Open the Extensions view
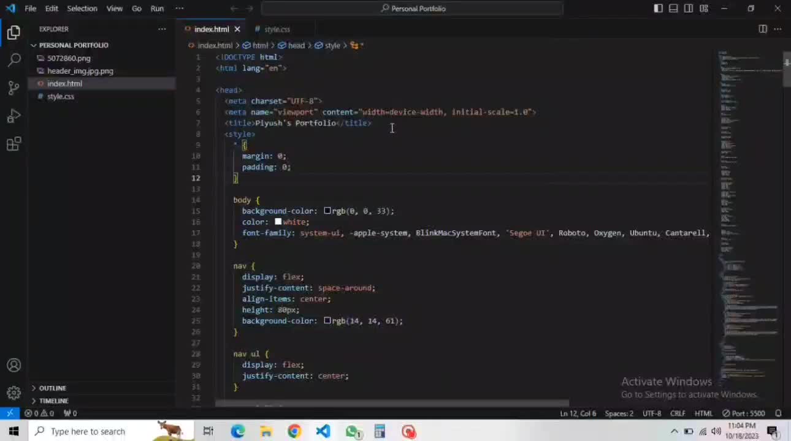The image size is (791, 441). [13, 145]
